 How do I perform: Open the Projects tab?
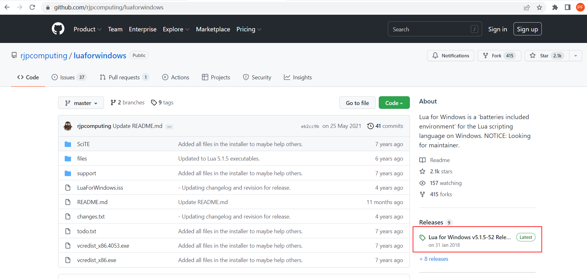click(216, 77)
